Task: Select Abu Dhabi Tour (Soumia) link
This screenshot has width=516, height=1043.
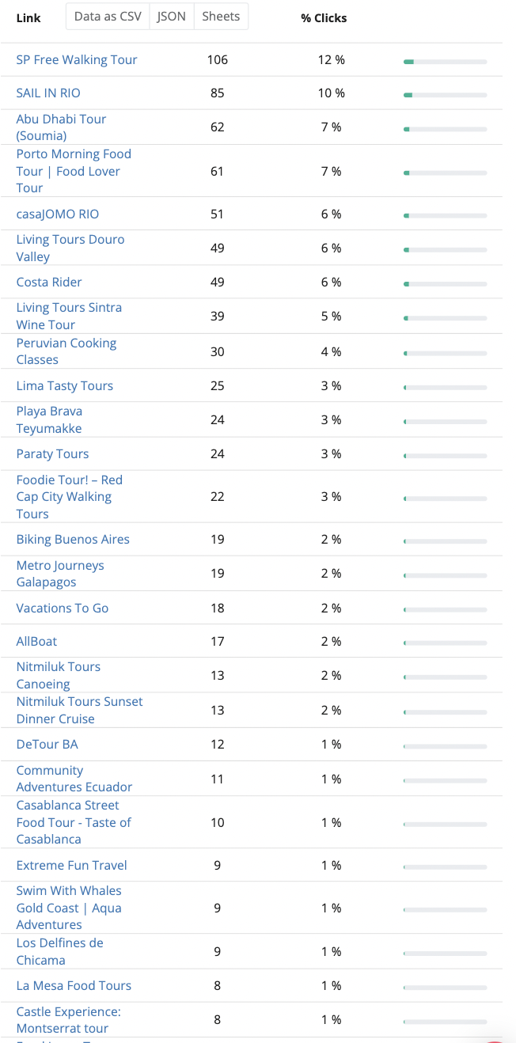Action: coord(61,127)
